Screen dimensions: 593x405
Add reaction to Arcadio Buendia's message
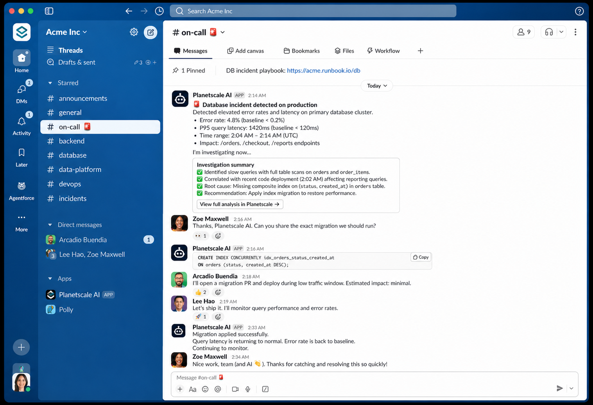[x=218, y=292]
